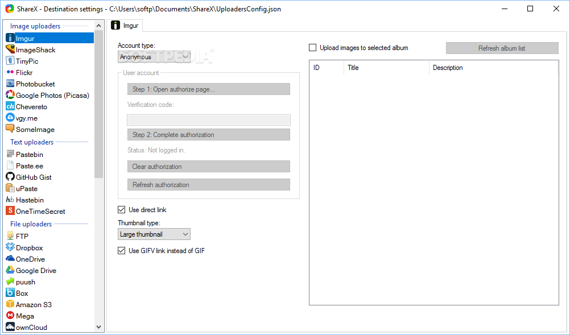Select the Dropbox icon
Image resolution: width=570 pixels, height=335 pixels.
point(10,247)
